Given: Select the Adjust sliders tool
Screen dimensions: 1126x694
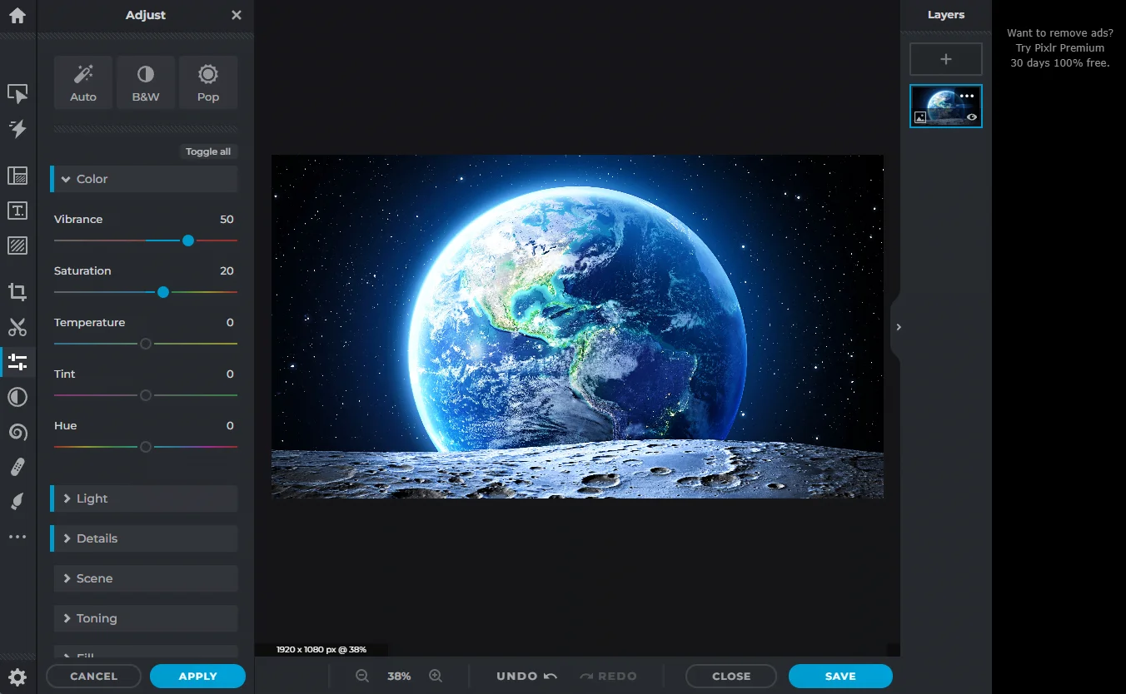Looking at the screenshot, I should click(x=17, y=362).
